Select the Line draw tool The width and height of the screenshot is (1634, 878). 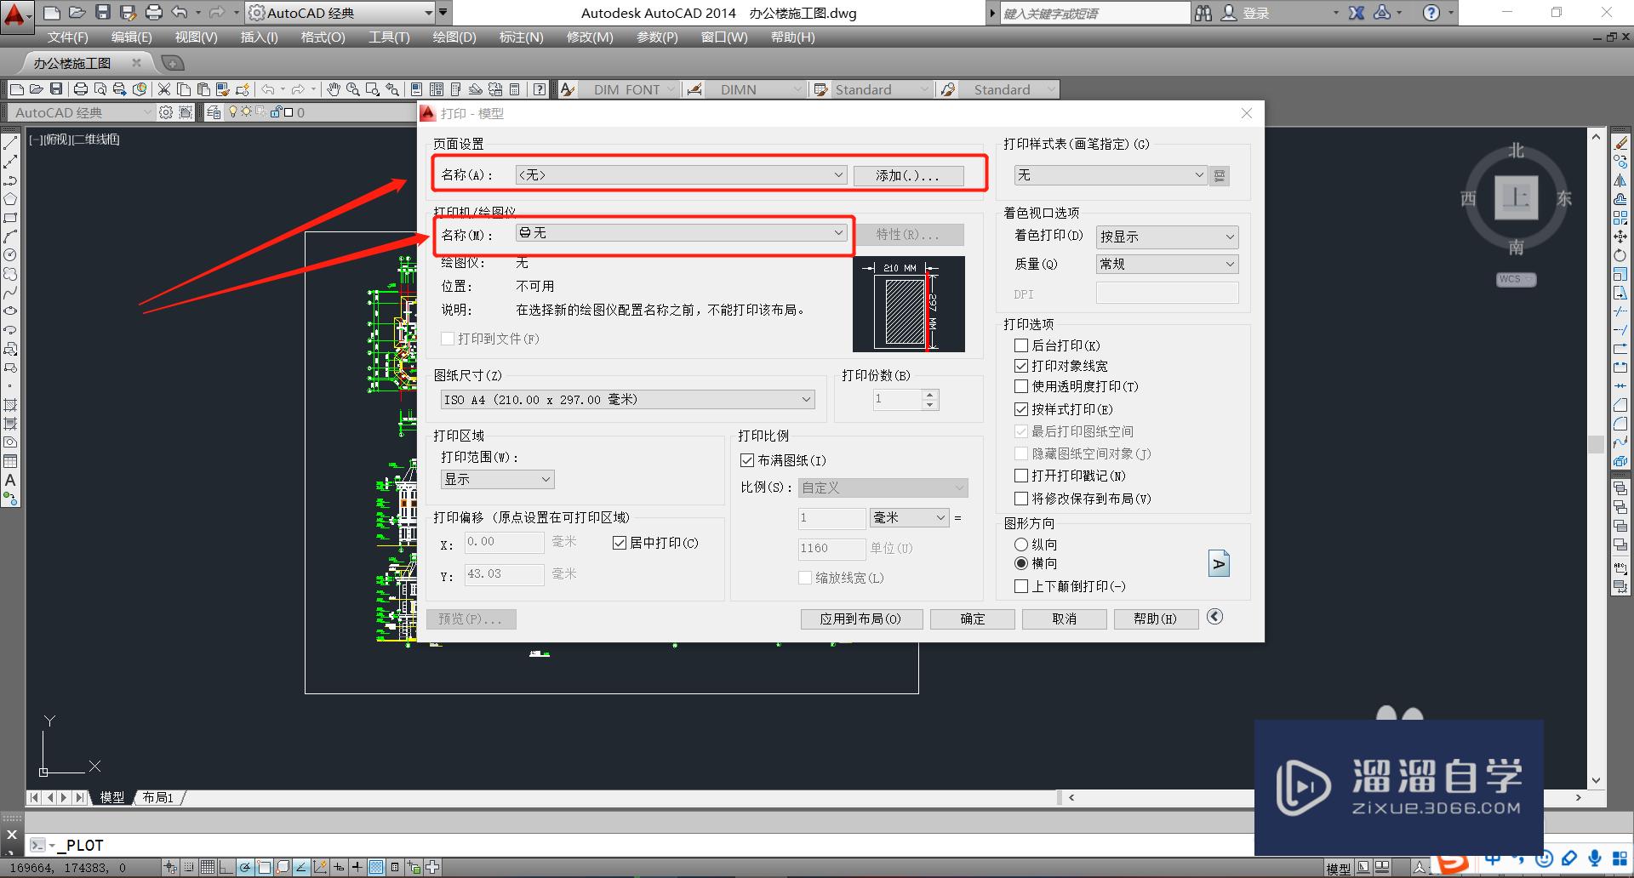(10, 143)
